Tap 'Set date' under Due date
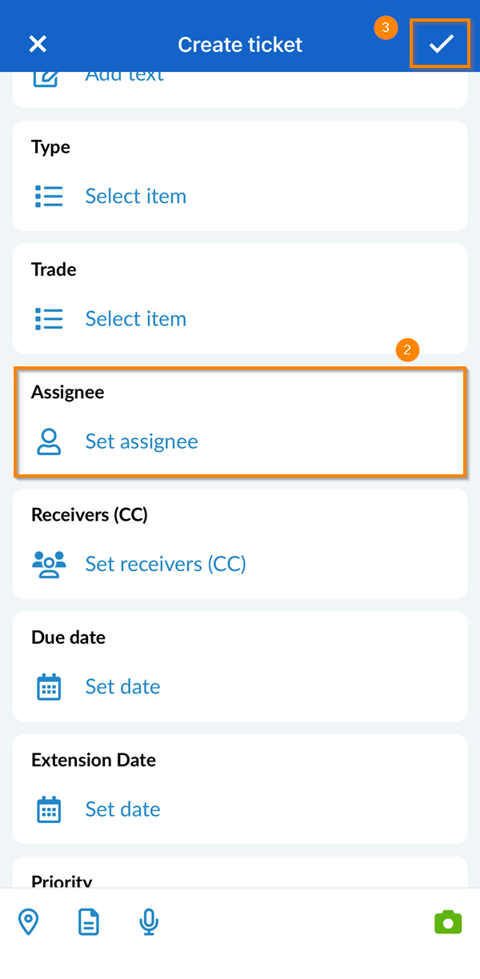480x979 pixels. click(122, 686)
